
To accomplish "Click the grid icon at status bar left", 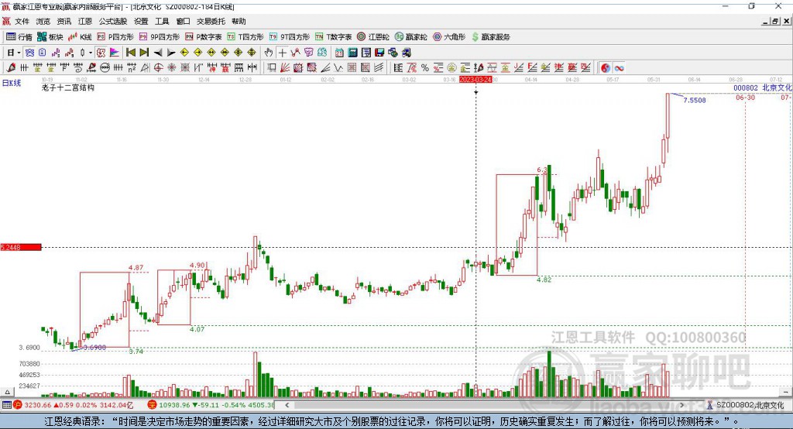I will [x=6, y=405].
